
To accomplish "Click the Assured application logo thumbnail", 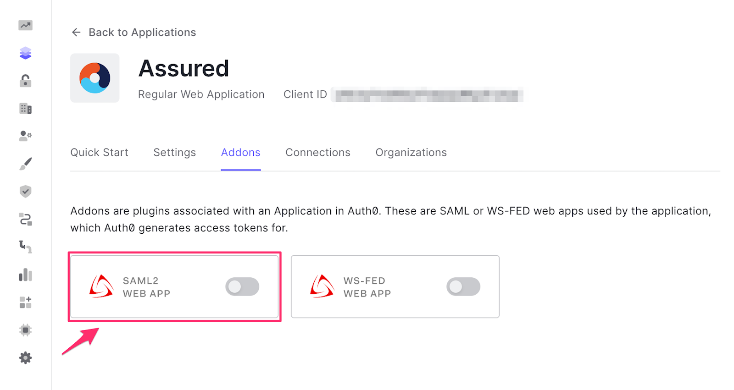I will click(95, 78).
